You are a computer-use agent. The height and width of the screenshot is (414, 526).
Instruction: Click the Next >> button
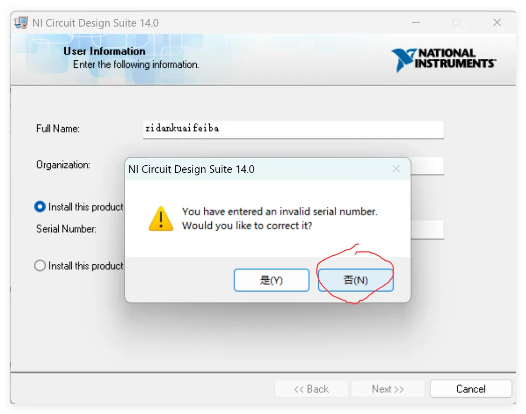coord(387,389)
